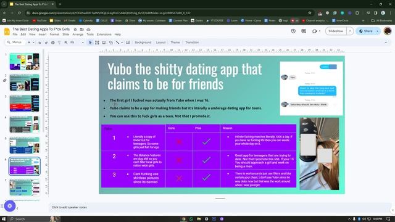Star this presentation
Viewport: 395px width, 222px height.
75,30
